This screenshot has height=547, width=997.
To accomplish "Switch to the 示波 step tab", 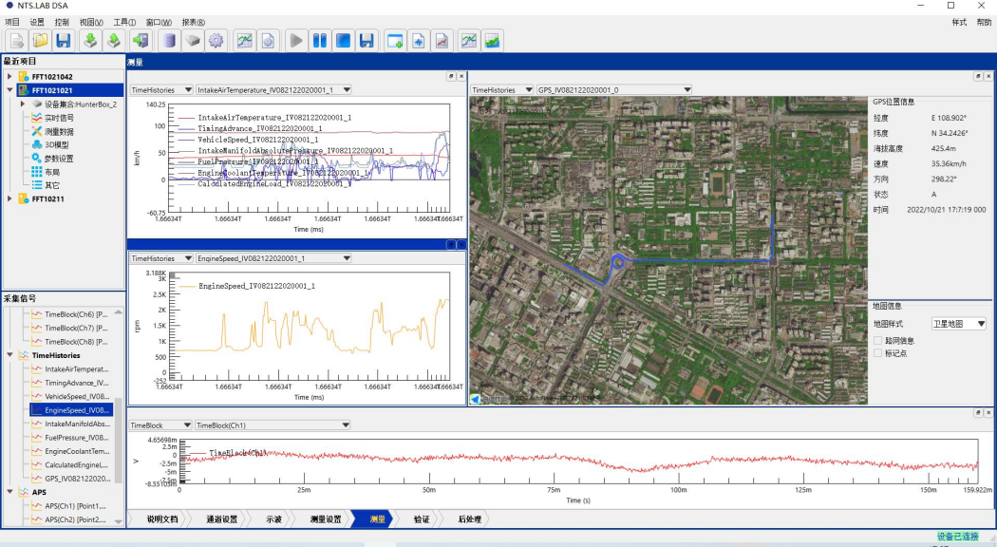I will (x=273, y=519).
